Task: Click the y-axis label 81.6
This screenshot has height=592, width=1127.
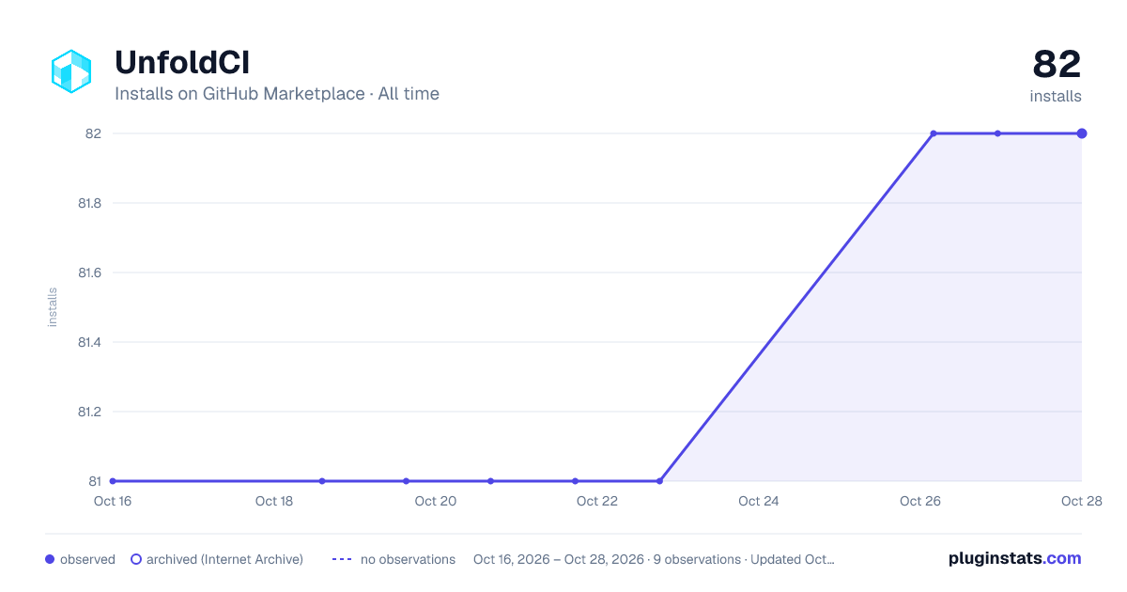Action: click(89, 273)
